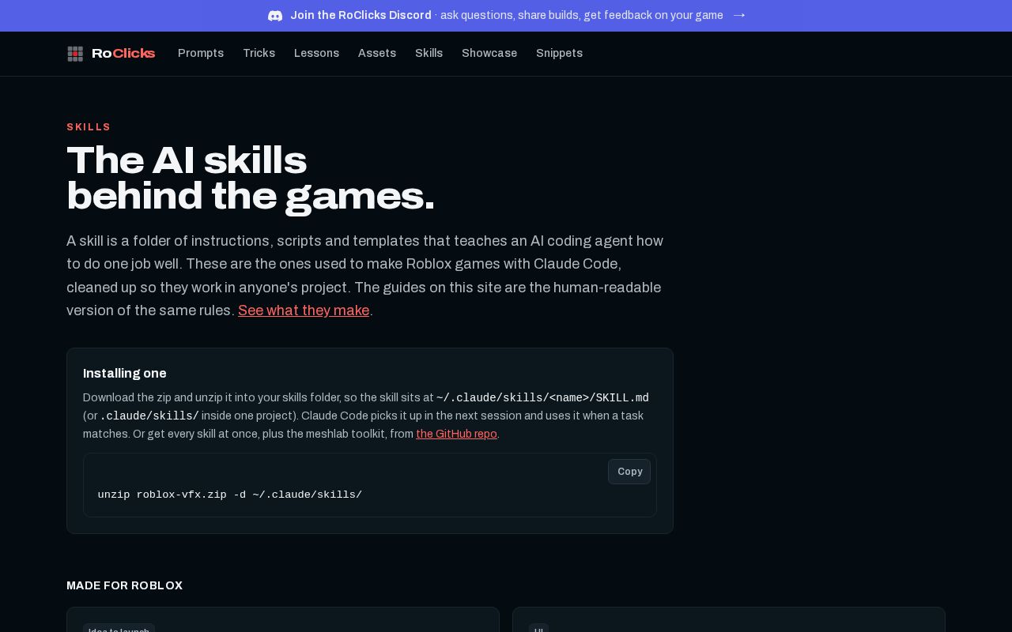Click the MADE FOR ROBLOX section heading
Image resolution: width=1012 pixels, height=632 pixels.
(x=124, y=585)
